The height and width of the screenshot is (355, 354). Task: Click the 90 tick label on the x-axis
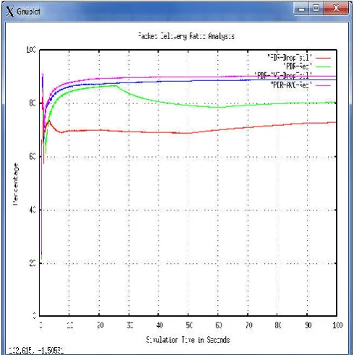tap(308, 325)
